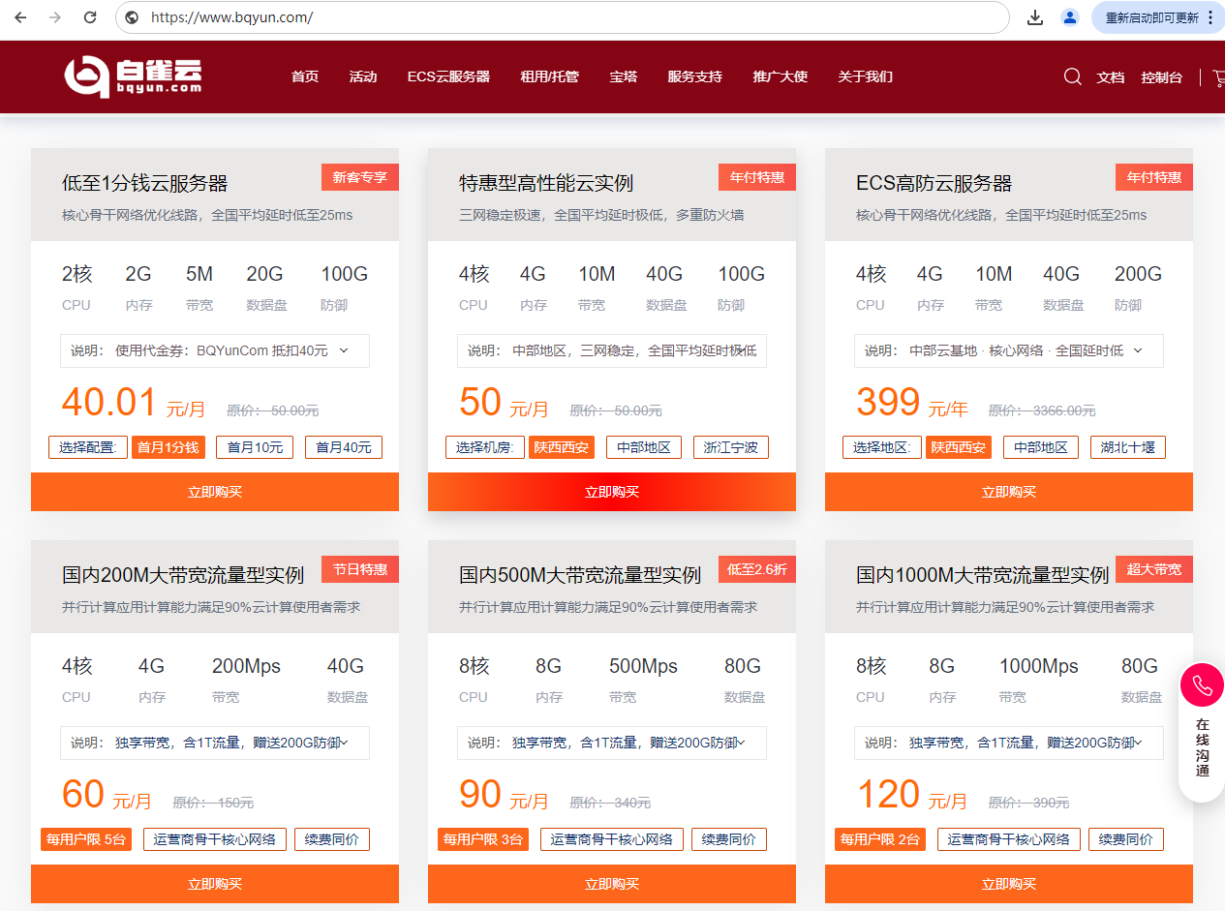This screenshot has width=1225, height=911.
Task: Select the 湖北十堰 region option
Action: 1127,447
